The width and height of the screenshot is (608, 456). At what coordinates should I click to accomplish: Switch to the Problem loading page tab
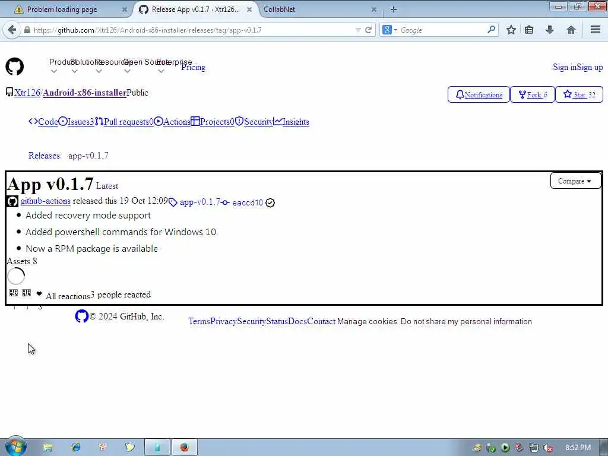click(62, 9)
